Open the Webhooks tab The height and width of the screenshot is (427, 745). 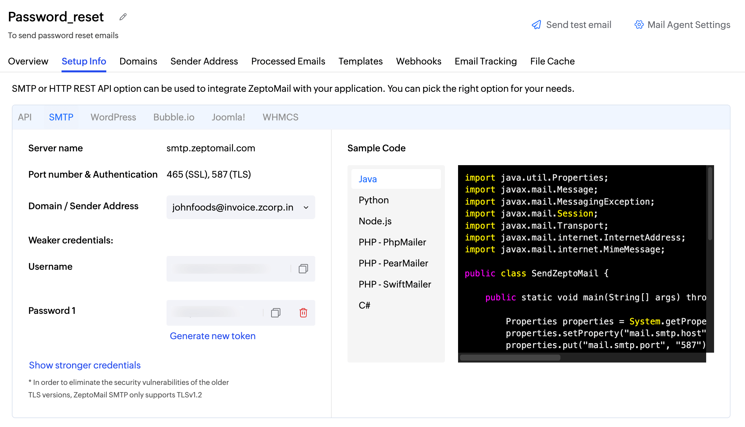[419, 61]
